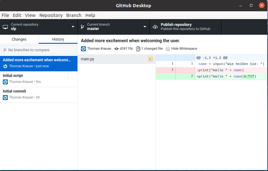Open the Help menu

point(90,15)
